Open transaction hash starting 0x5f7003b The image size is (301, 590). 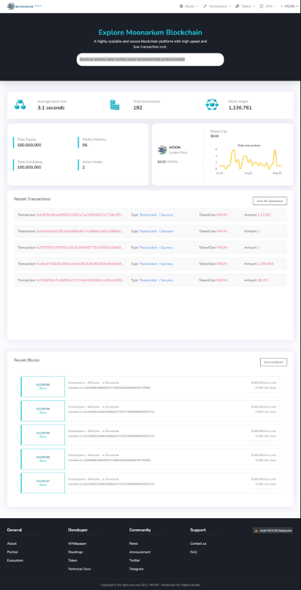pos(80,248)
